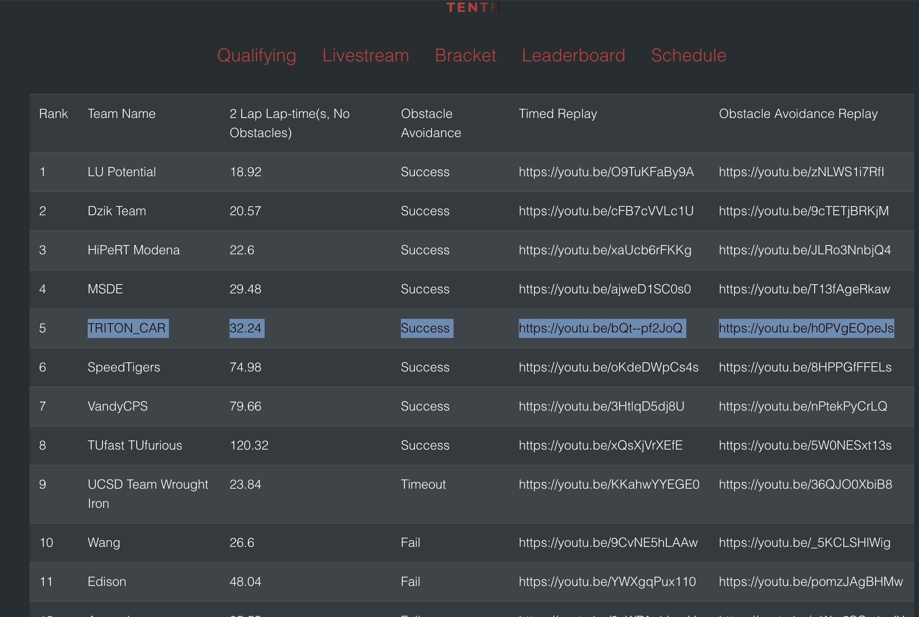This screenshot has width=919, height=617.
Task: Switch to the Leaderboard tab
Action: coord(573,55)
